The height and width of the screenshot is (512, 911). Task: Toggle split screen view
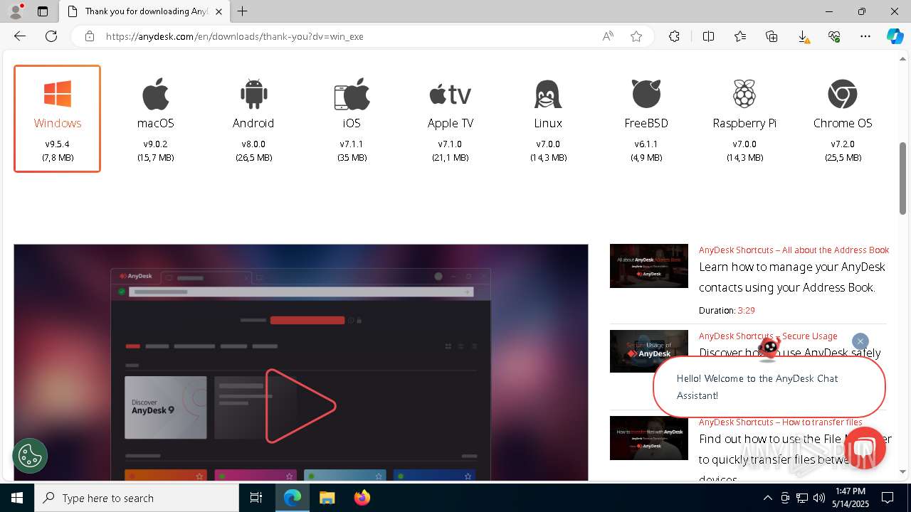pos(708,36)
